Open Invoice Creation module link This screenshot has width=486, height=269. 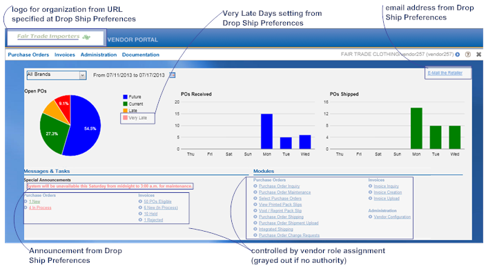(x=387, y=192)
